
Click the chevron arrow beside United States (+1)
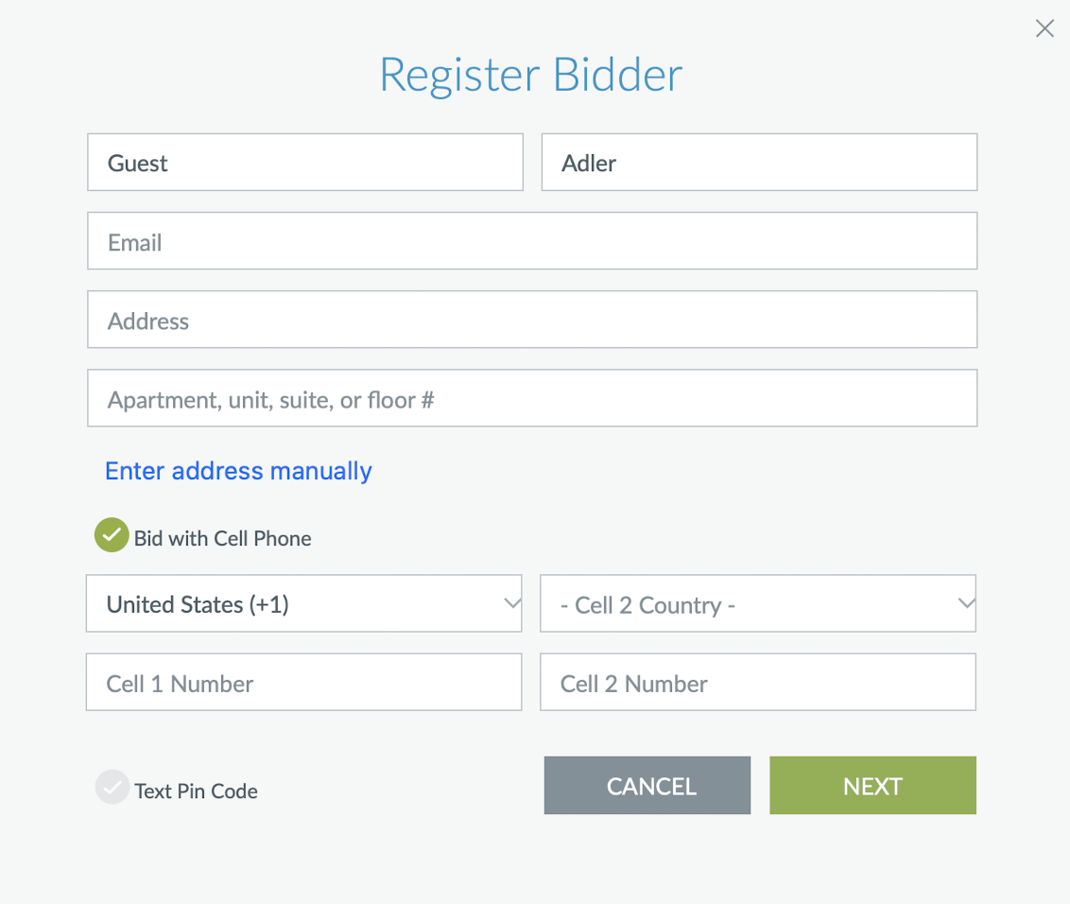[x=511, y=603]
